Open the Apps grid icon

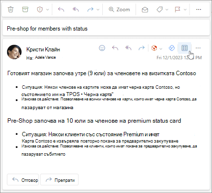pos(185,48)
